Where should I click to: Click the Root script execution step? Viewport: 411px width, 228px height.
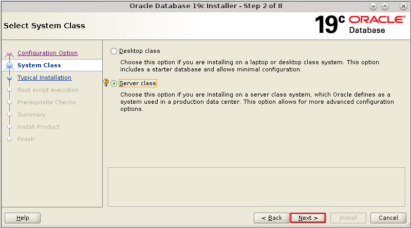(48, 90)
